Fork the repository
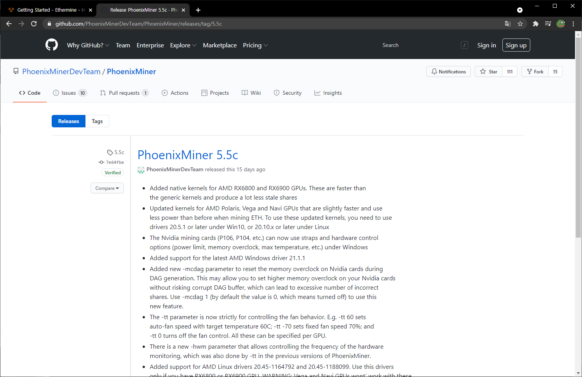This screenshot has height=377, width=582. tap(535, 71)
